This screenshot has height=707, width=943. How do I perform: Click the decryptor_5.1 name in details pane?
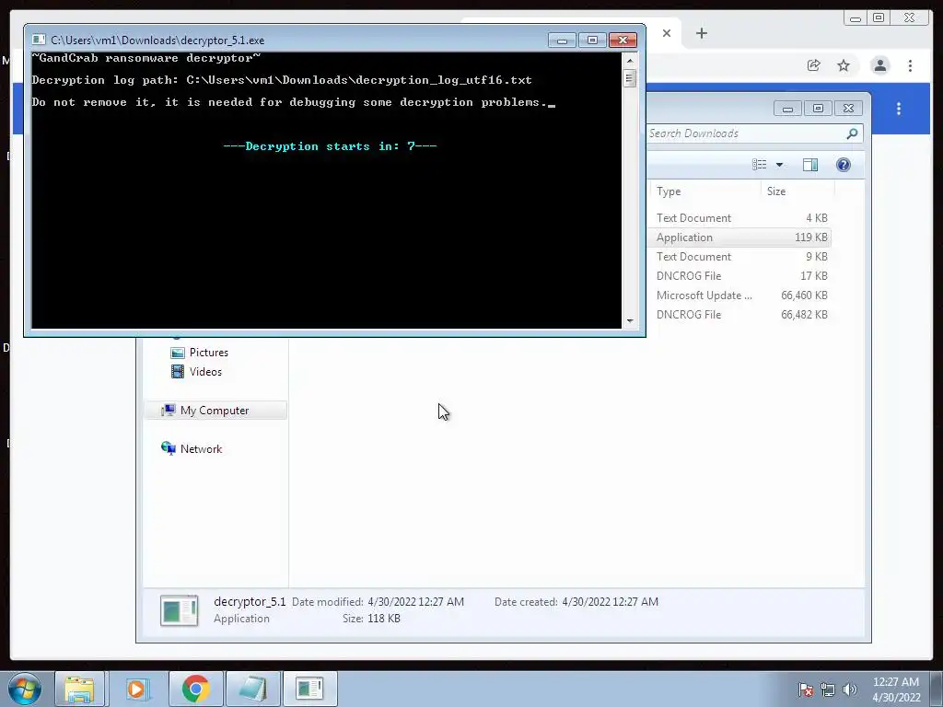tap(250, 602)
